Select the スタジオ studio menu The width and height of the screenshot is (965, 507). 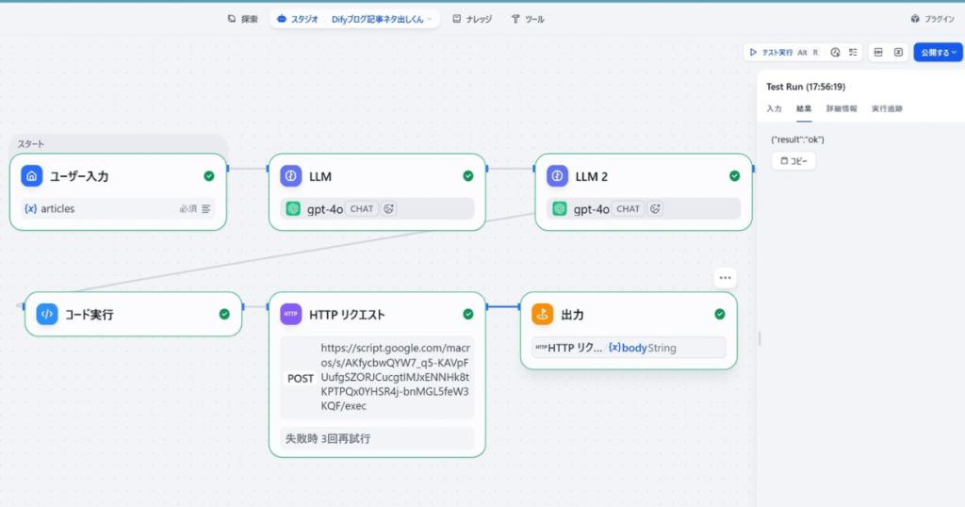point(297,19)
